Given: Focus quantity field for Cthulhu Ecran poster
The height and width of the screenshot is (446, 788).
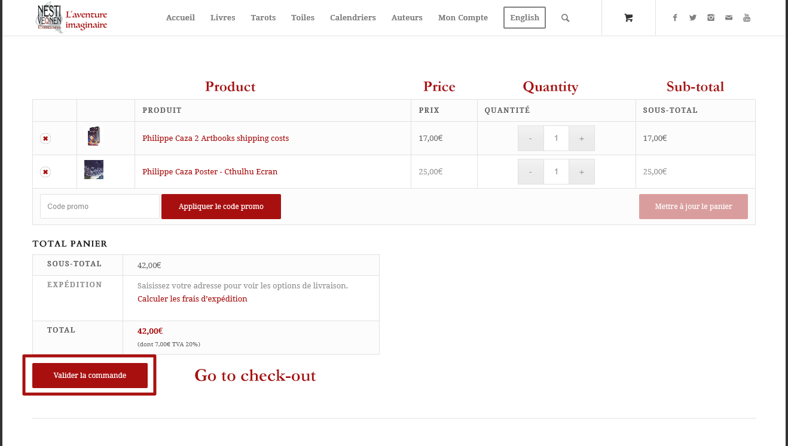Looking at the screenshot, I should (x=556, y=172).
